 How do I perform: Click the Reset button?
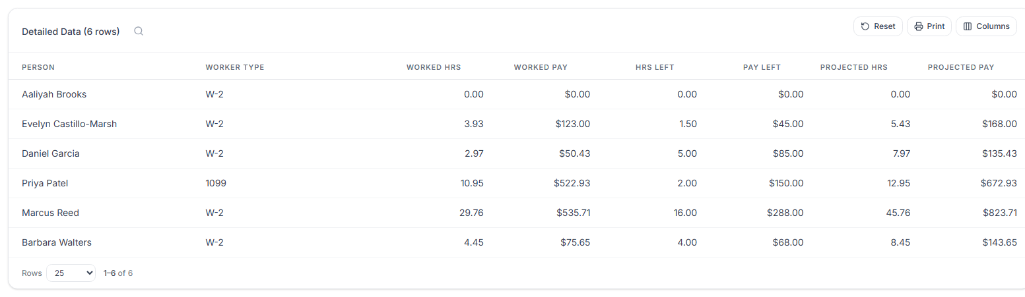pos(878,26)
